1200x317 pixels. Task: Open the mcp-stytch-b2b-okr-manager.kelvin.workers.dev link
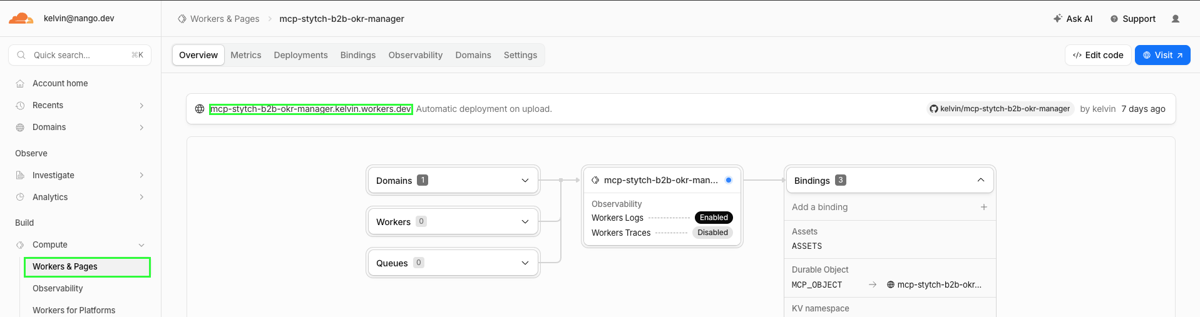pyautogui.click(x=310, y=109)
